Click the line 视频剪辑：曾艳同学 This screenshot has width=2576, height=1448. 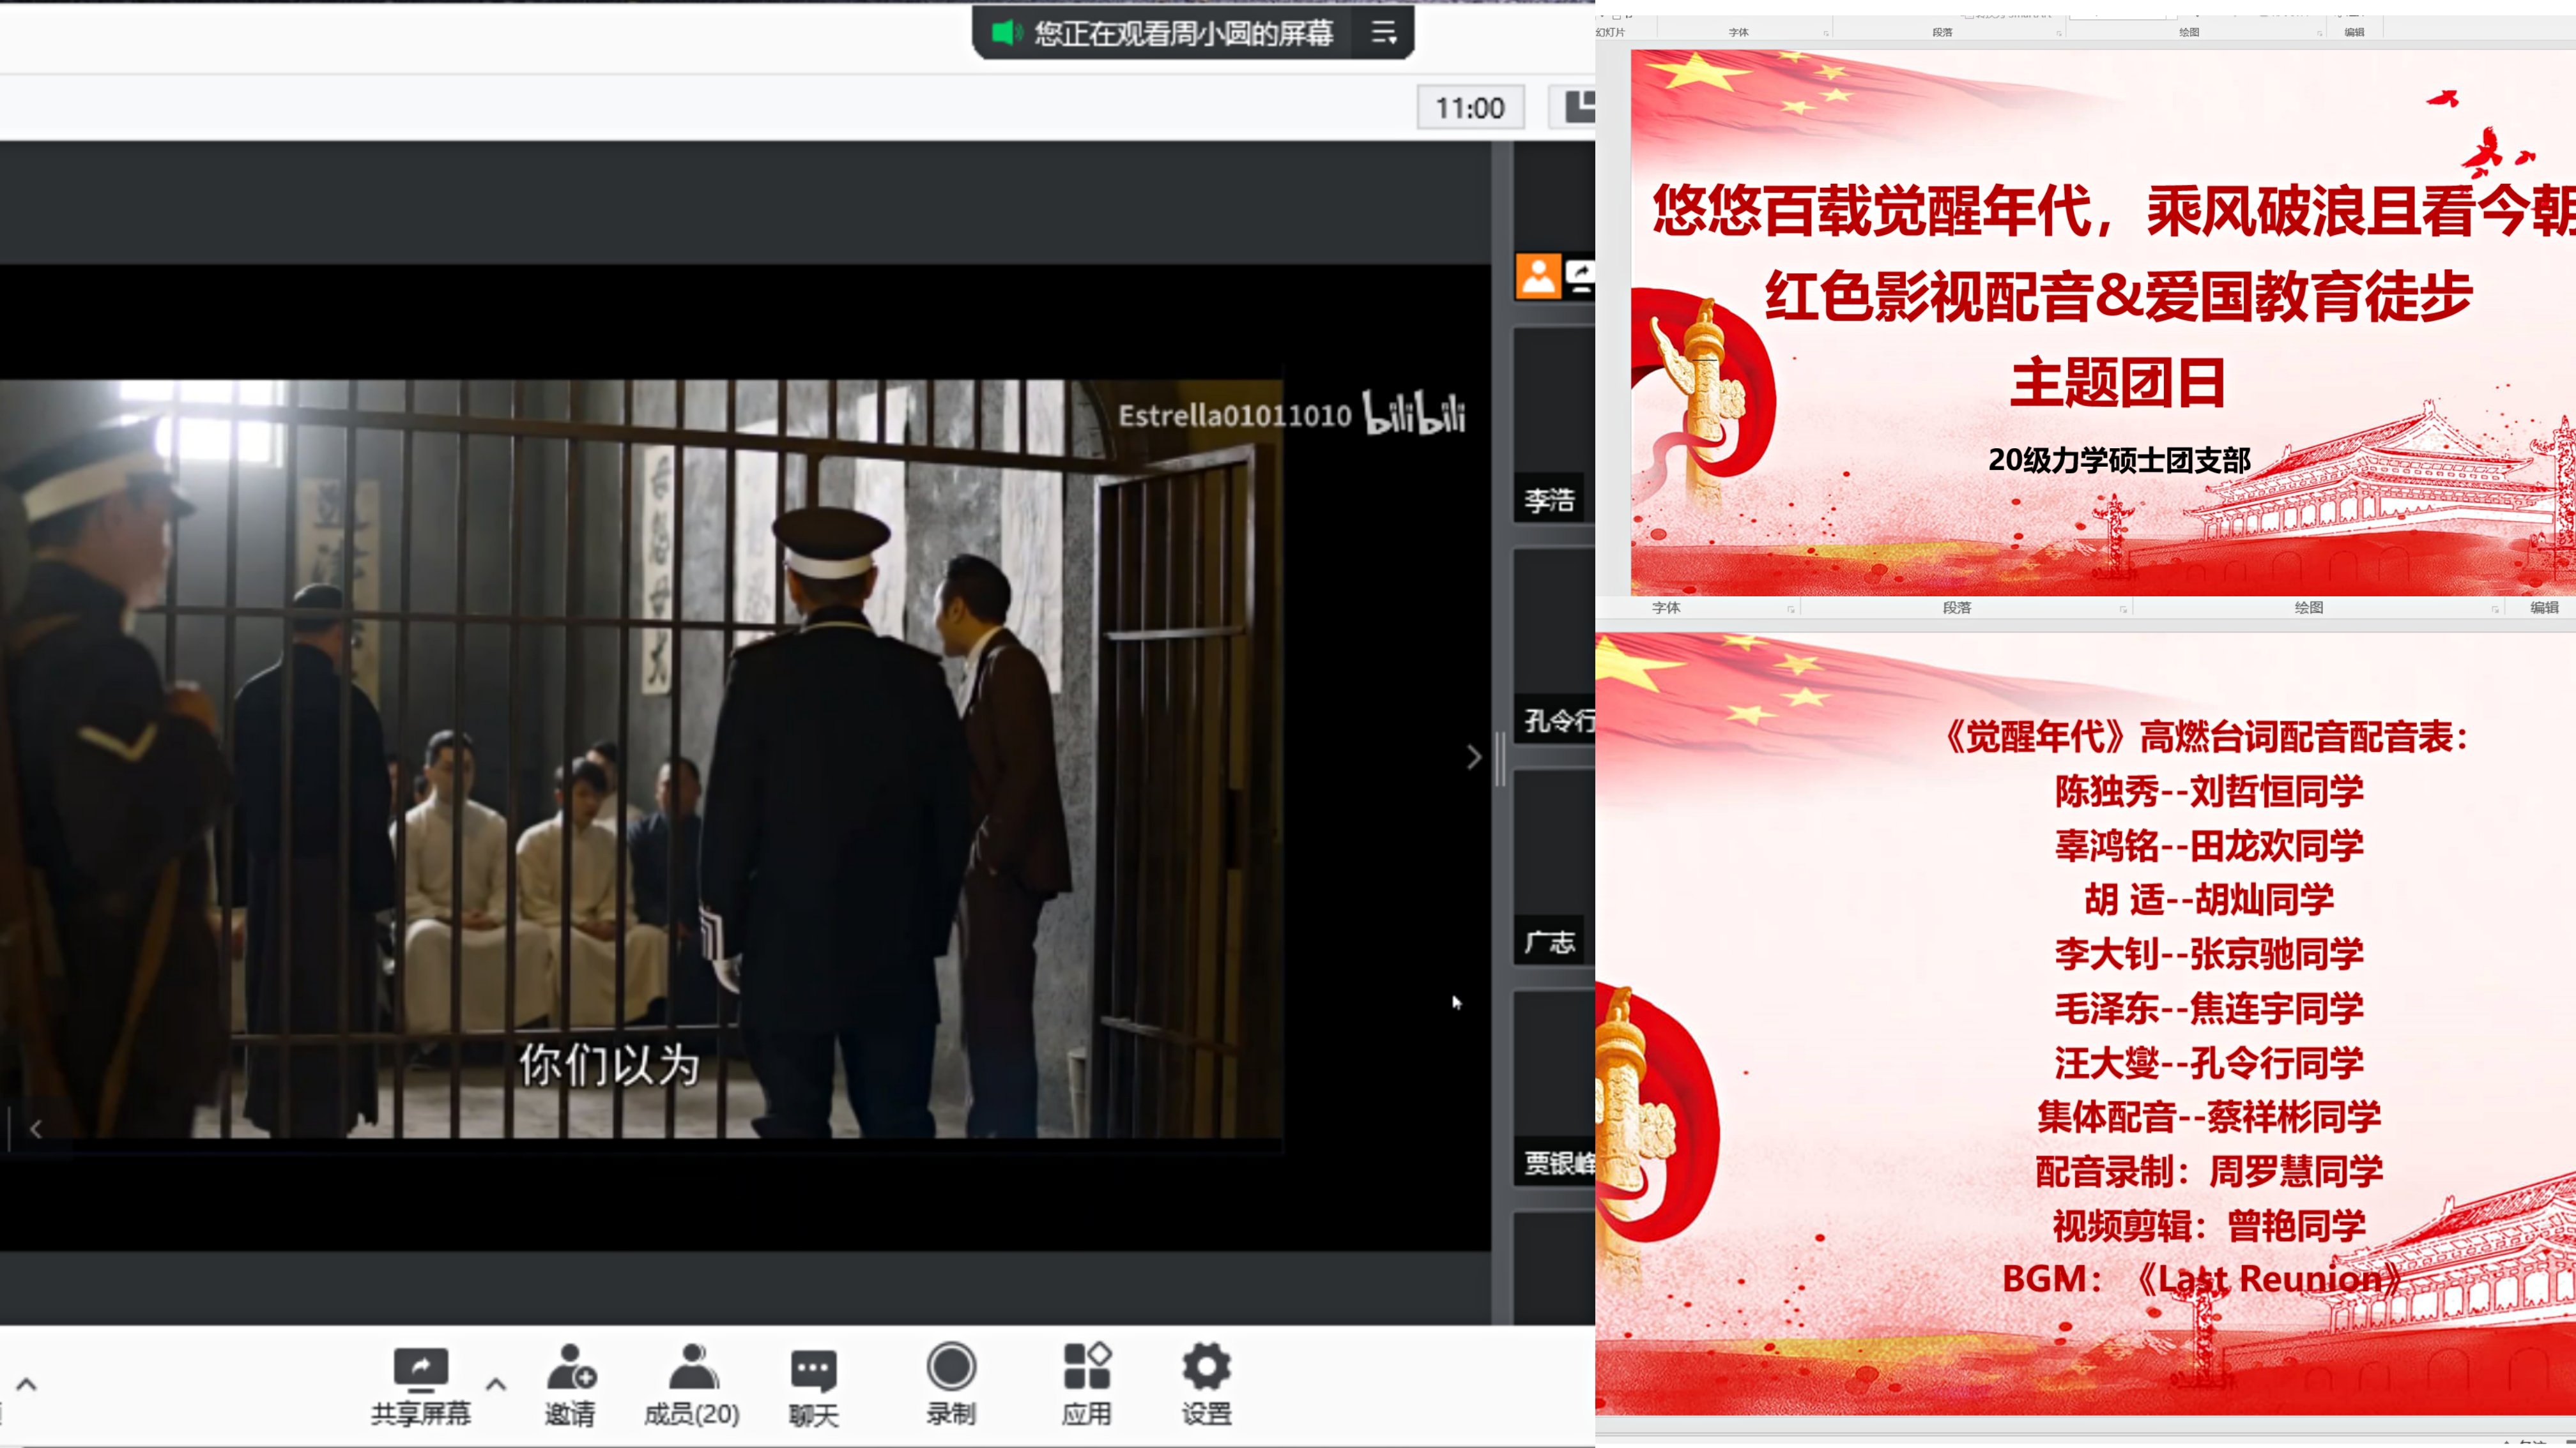[x=2209, y=1225]
